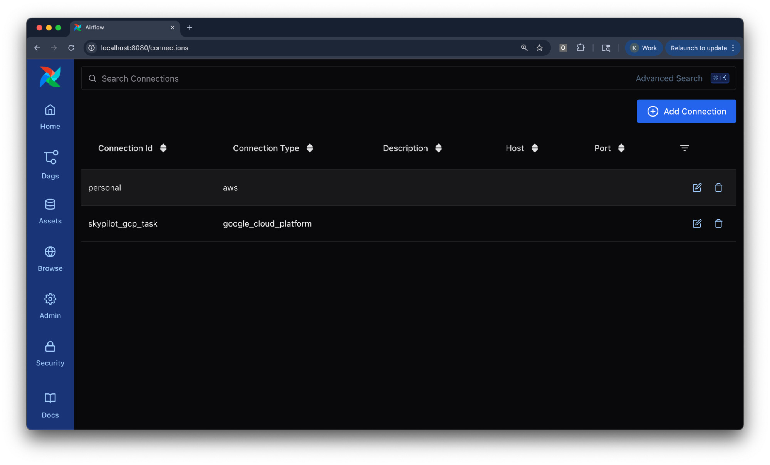Screen dimensions: 770x465
Task: Open Advanced Search
Action: [669, 78]
